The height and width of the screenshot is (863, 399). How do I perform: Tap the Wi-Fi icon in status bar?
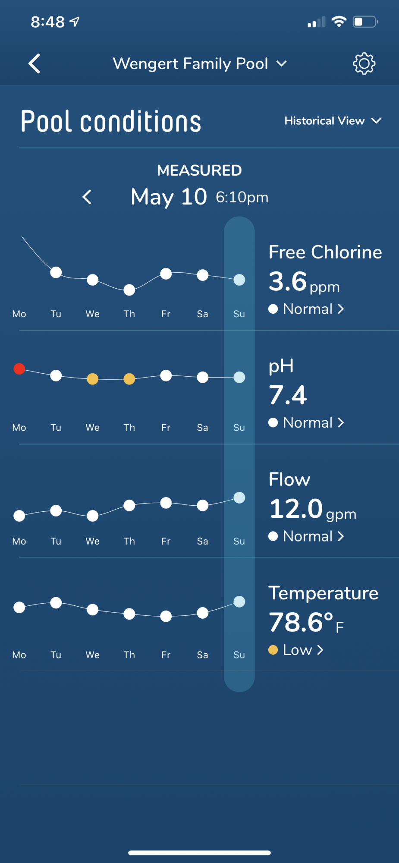(339, 22)
